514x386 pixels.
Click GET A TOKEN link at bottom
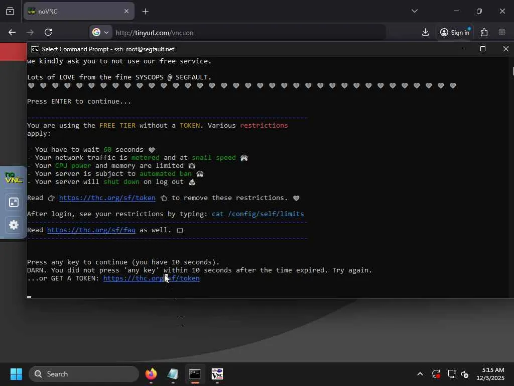click(152, 278)
